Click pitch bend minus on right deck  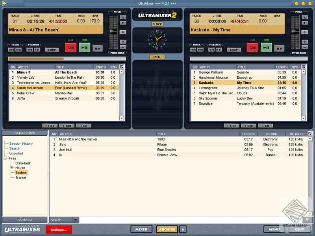coord(305,47)
